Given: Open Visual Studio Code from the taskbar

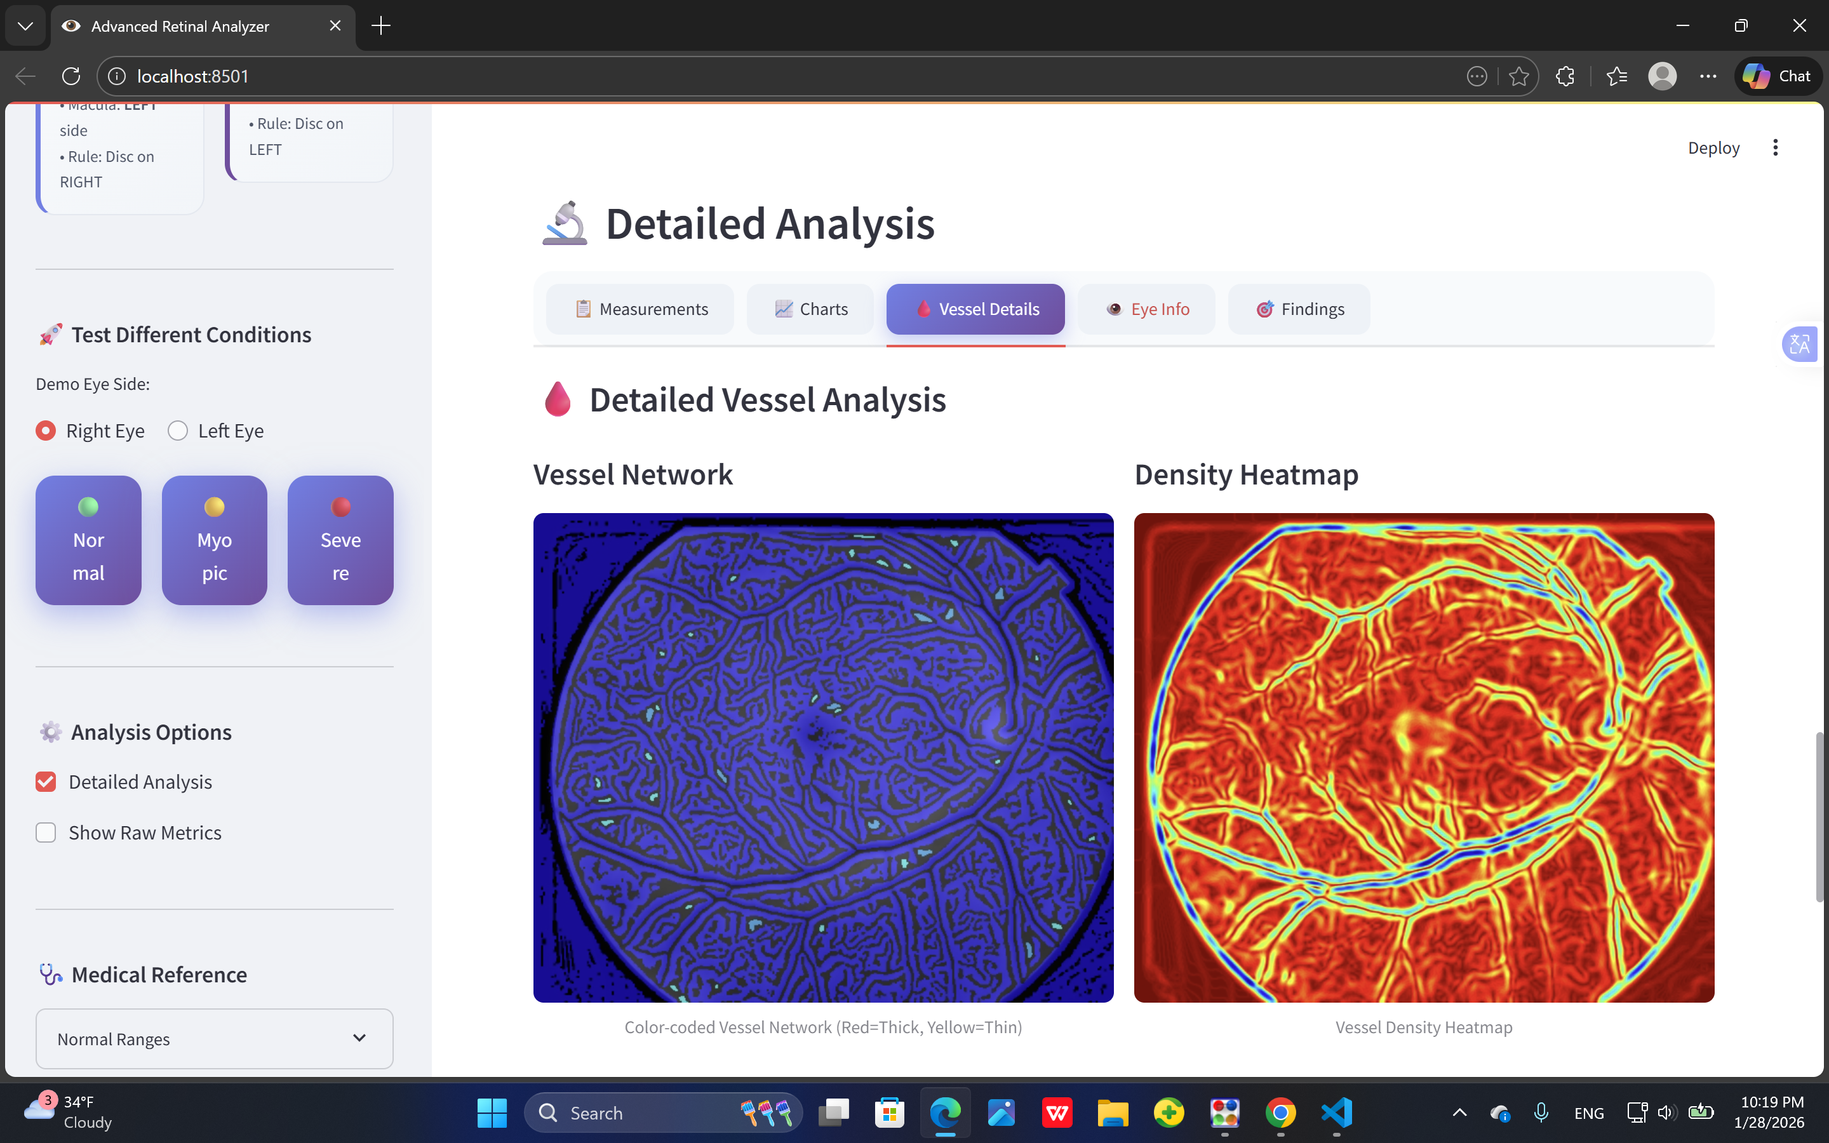Looking at the screenshot, I should [x=1336, y=1113].
